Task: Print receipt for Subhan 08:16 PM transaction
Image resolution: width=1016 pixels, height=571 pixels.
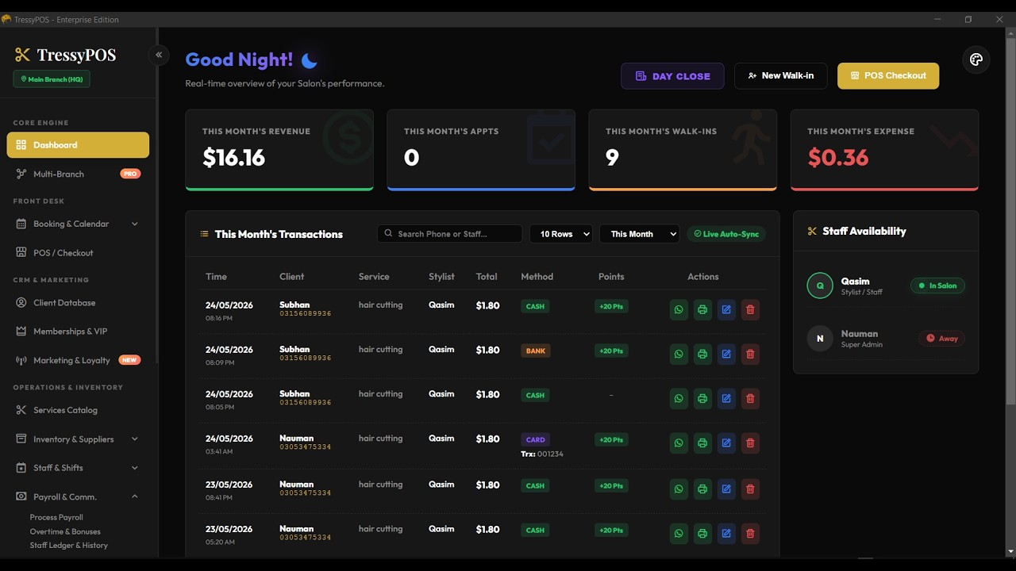Action: tap(702, 310)
